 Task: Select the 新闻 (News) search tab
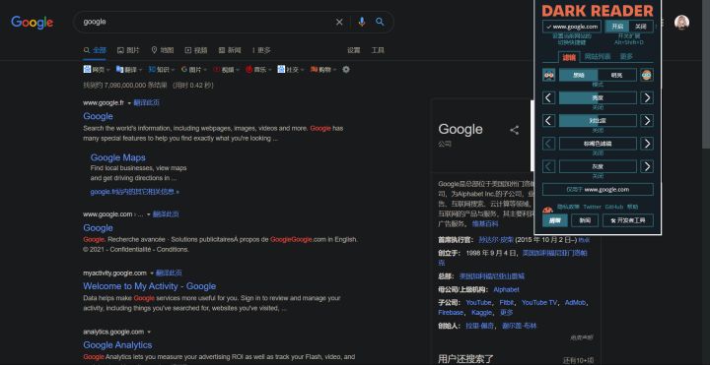click(x=230, y=50)
